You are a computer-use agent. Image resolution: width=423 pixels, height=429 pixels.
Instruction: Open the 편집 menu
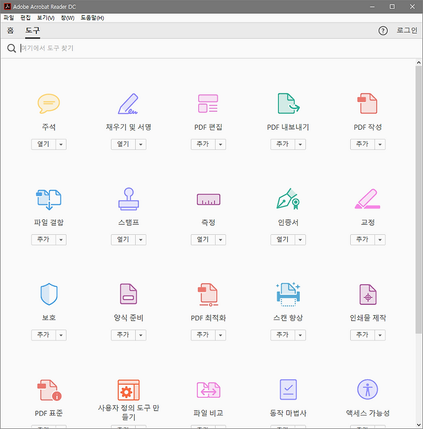click(25, 18)
